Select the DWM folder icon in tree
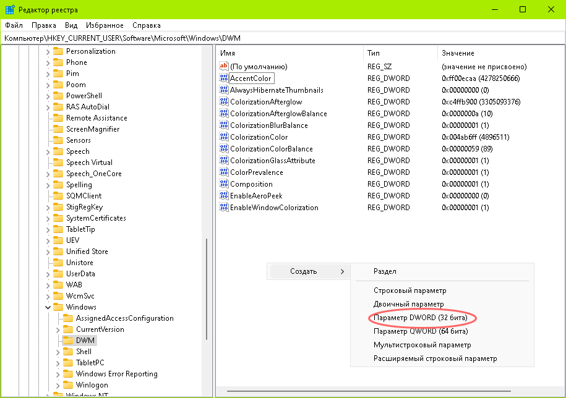Image resolution: width=566 pixels, height=398 pixels. pos(68,341)
